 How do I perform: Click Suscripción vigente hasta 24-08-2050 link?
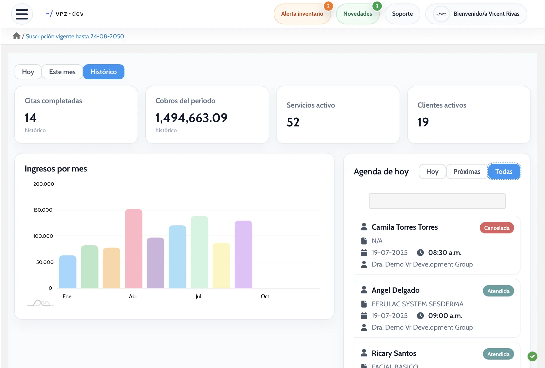(x=75, y=36)
